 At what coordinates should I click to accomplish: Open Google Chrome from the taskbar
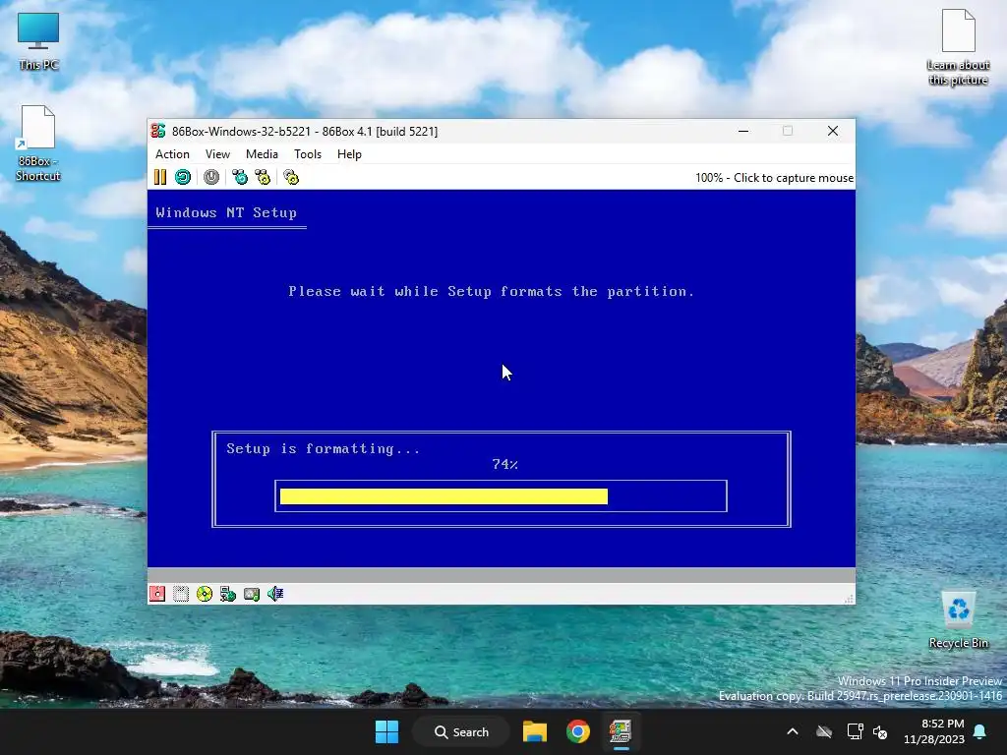click(x=578, y=731)
